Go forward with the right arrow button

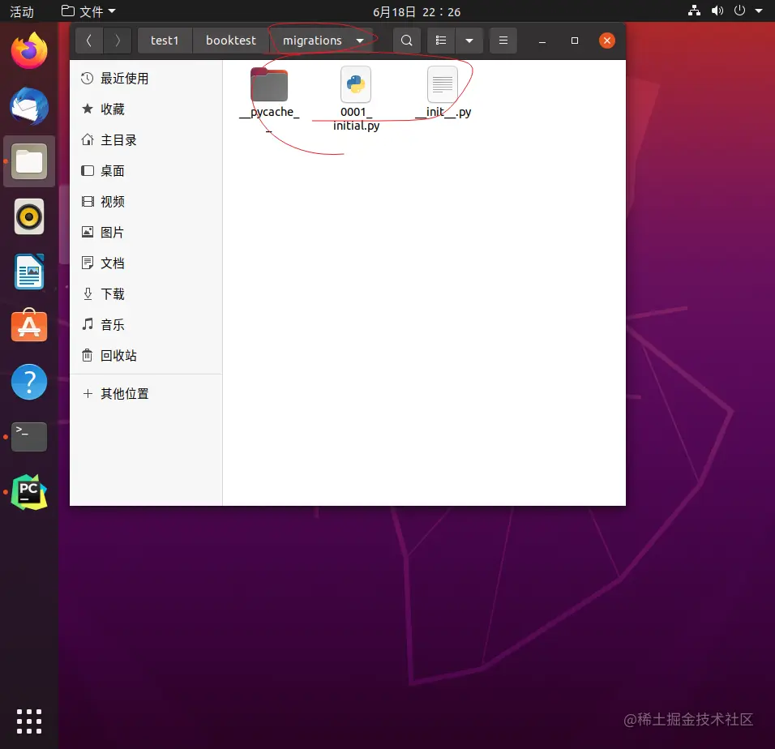(118, 41)
